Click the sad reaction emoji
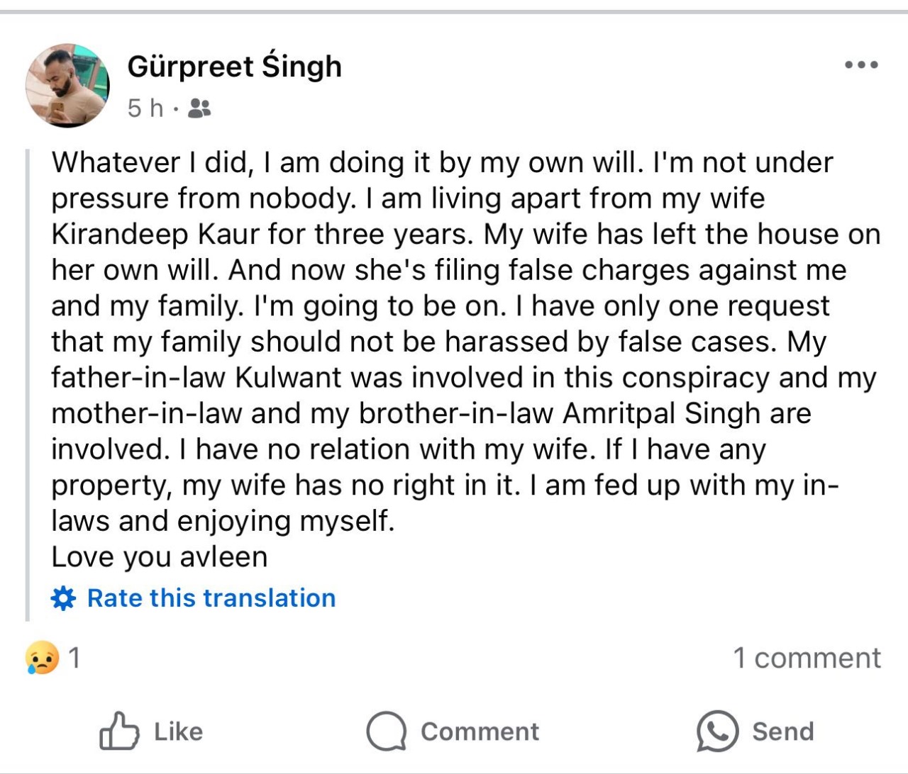The image size is (908, 774). coord(41,658)
